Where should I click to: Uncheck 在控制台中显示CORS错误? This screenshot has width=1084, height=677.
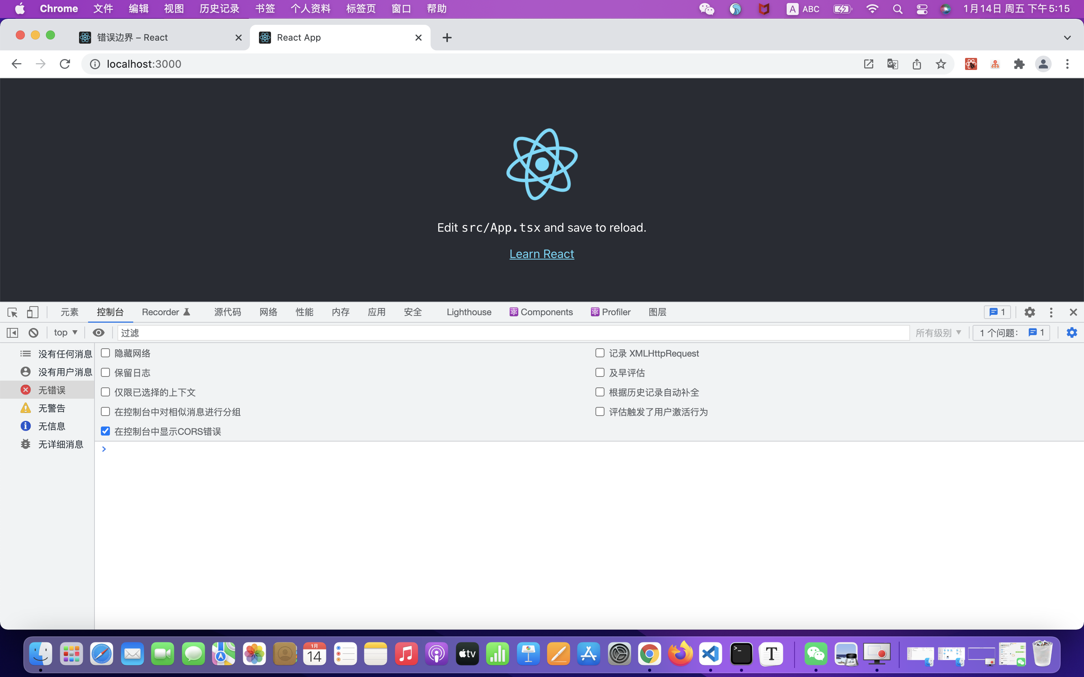tap(105, 431)
